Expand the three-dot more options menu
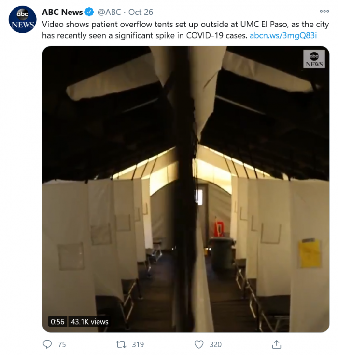The width and height of the screenshot is (338, 355). tap(324, 11)
